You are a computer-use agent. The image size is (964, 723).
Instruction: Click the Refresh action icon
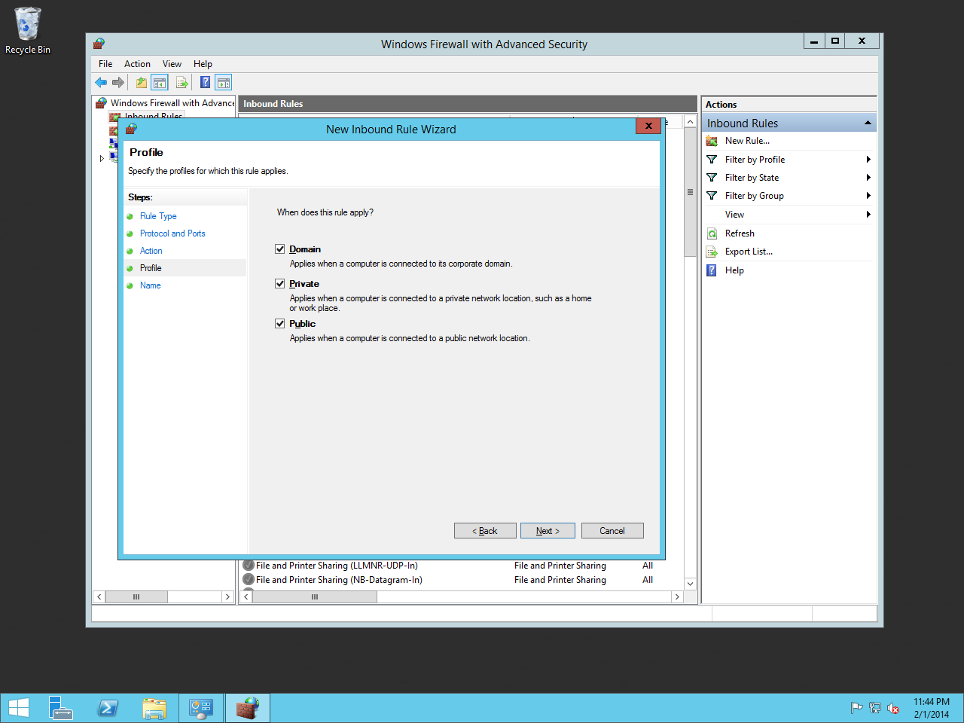tap(712, 233)
